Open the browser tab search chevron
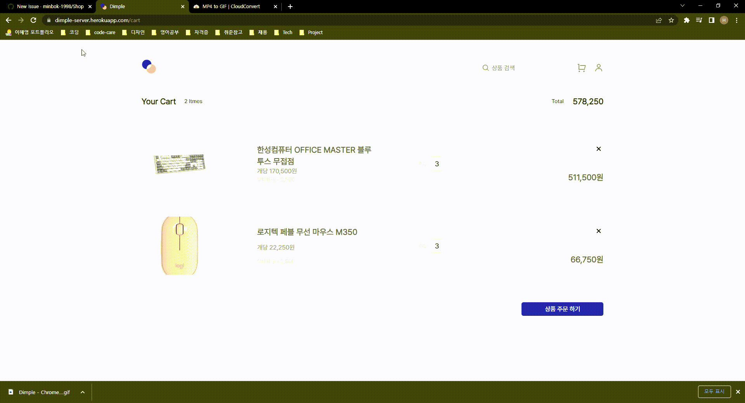The height and width of the screenshot is (403, 745). coord(682,5)
